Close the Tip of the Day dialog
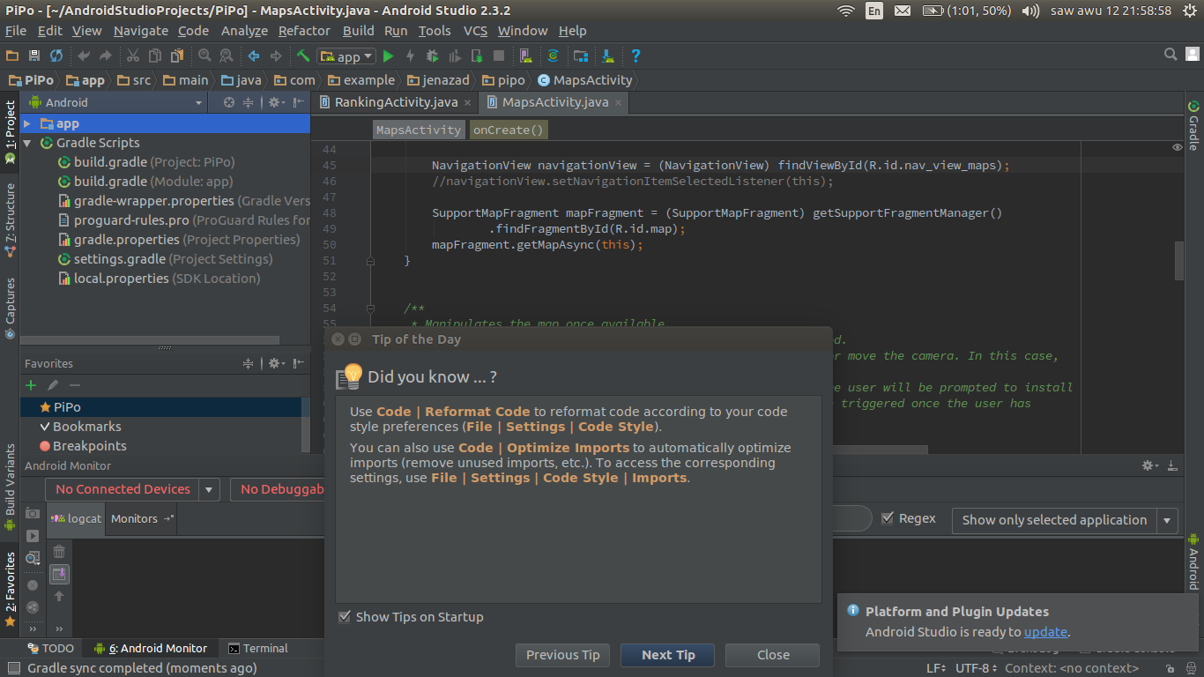 point(772,655)
